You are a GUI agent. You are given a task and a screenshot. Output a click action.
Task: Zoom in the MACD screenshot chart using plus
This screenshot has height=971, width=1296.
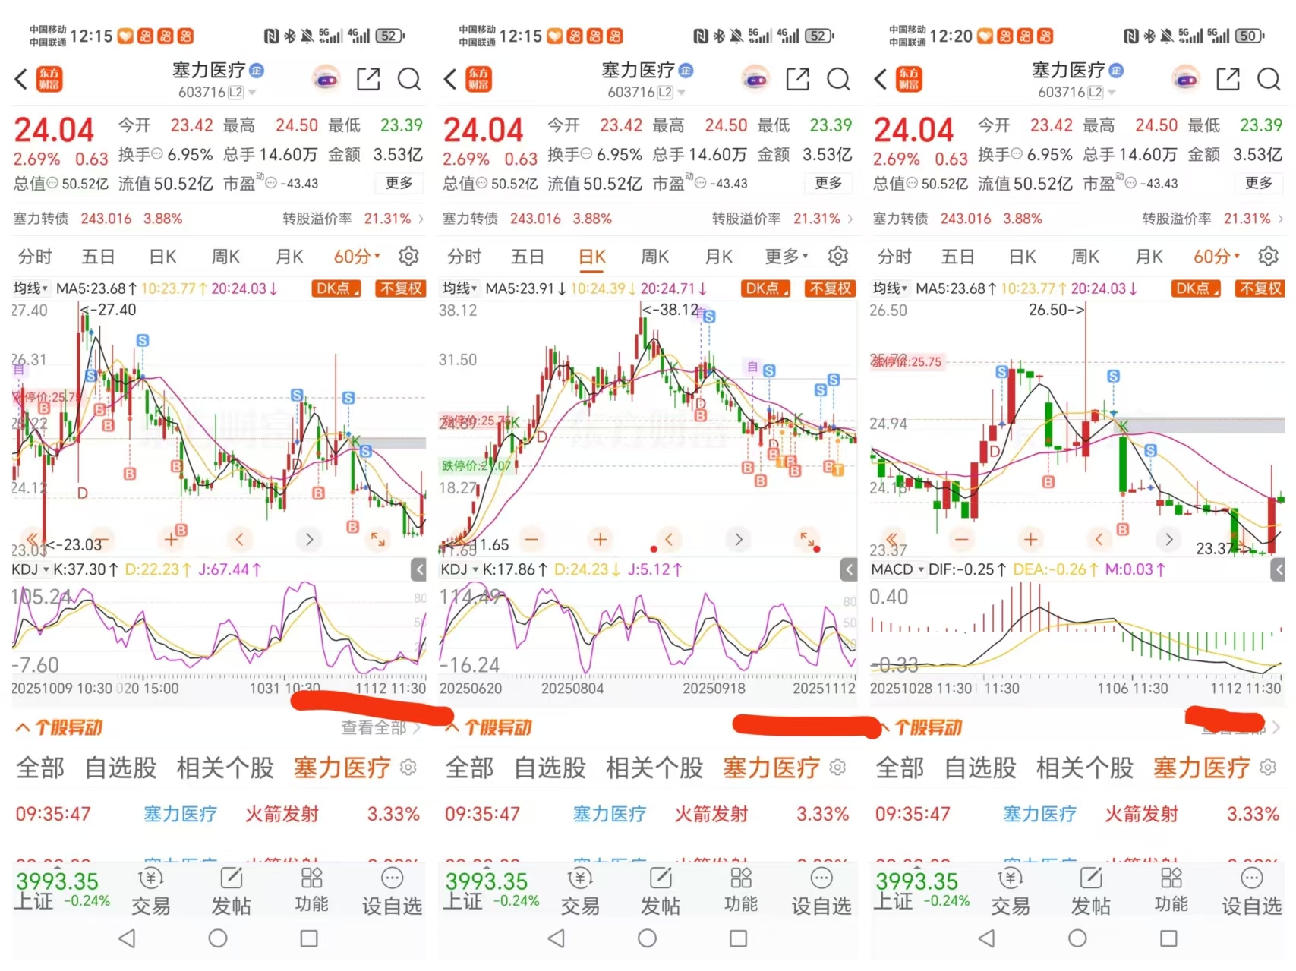(1030, 539)
